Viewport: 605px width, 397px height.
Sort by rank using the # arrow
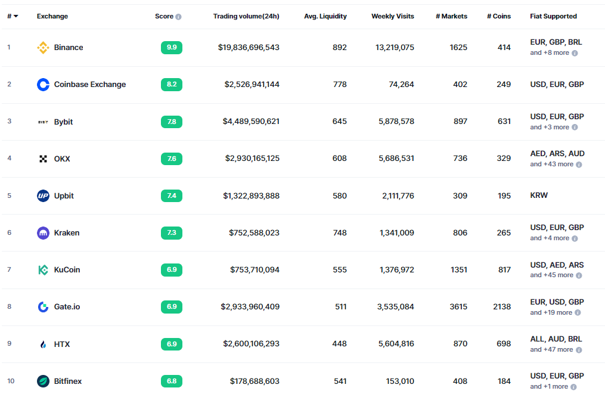(15, 16)
